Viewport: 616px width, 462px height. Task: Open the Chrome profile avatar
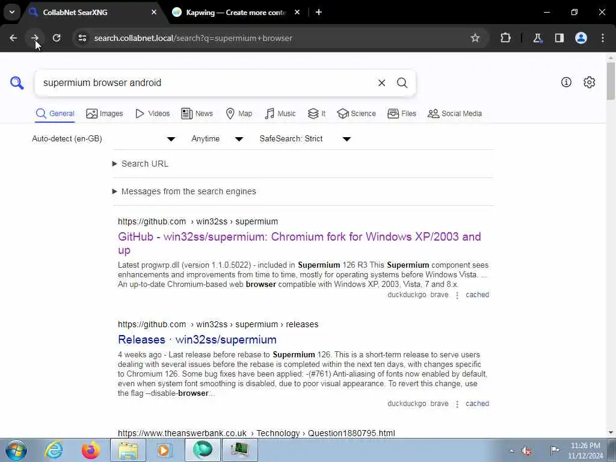pos(581,38)
